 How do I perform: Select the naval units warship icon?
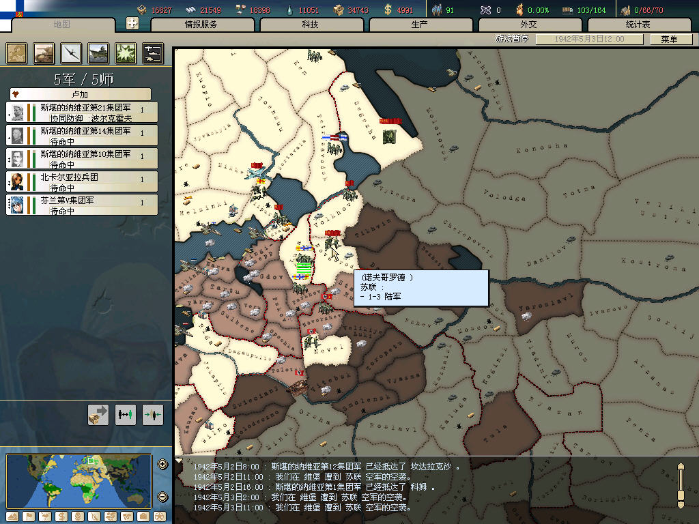click(x=99, y=53)
